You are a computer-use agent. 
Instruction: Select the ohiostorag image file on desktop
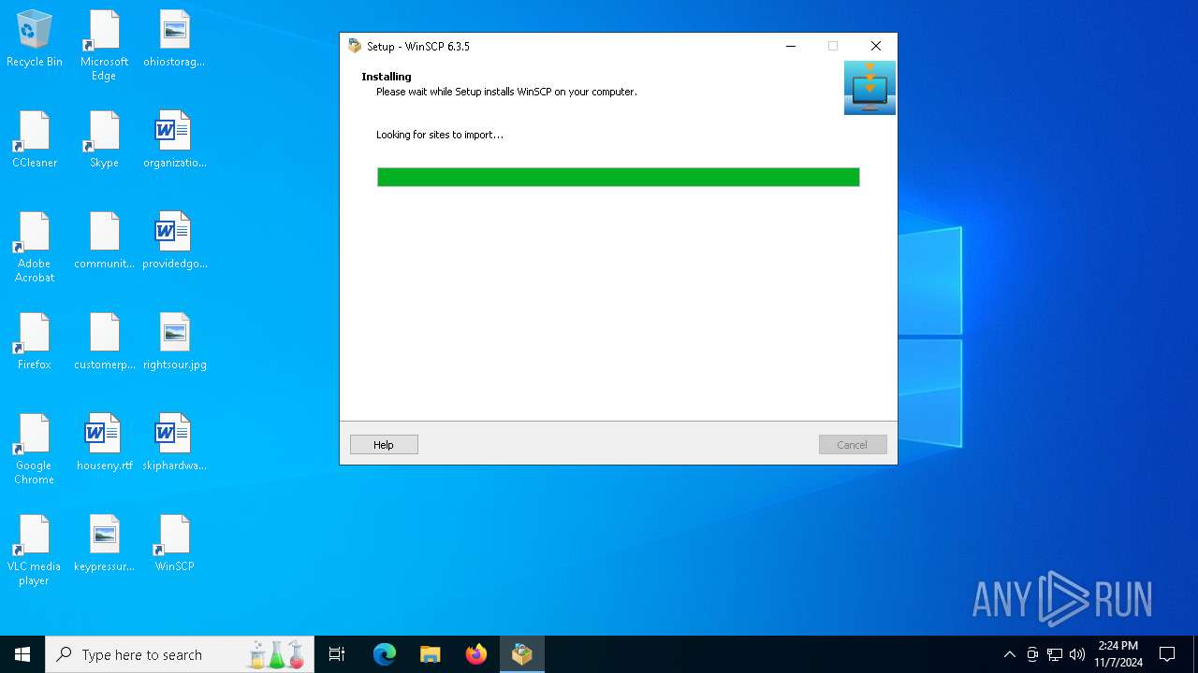[x=174, y=39]
